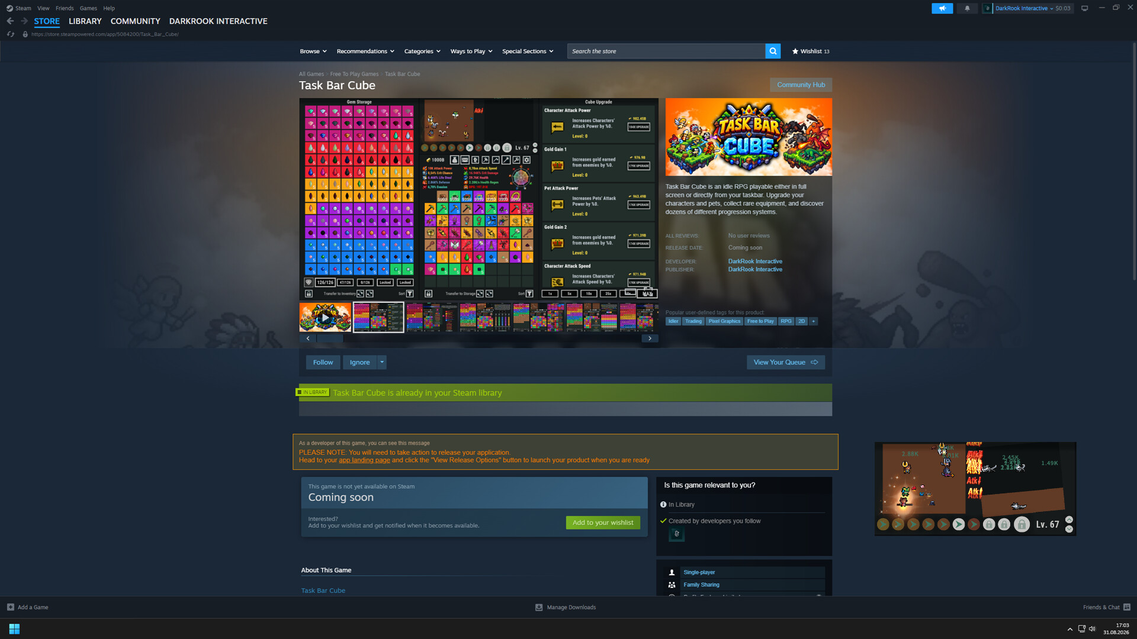Open Manage Downloads
The height and width of the screenshot is (639, 1137).
tap(566, 608)
